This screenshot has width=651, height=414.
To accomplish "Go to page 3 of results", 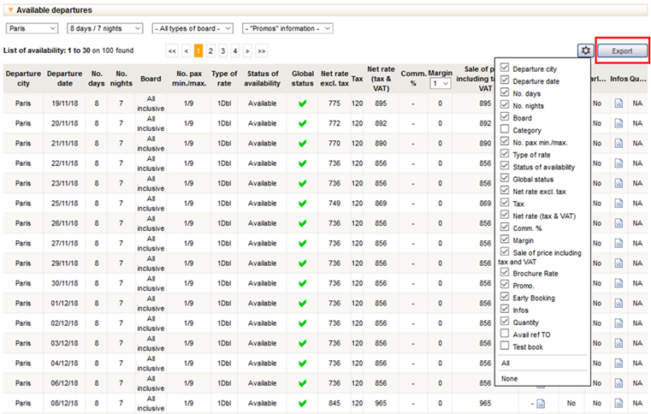I will (222, 51).
